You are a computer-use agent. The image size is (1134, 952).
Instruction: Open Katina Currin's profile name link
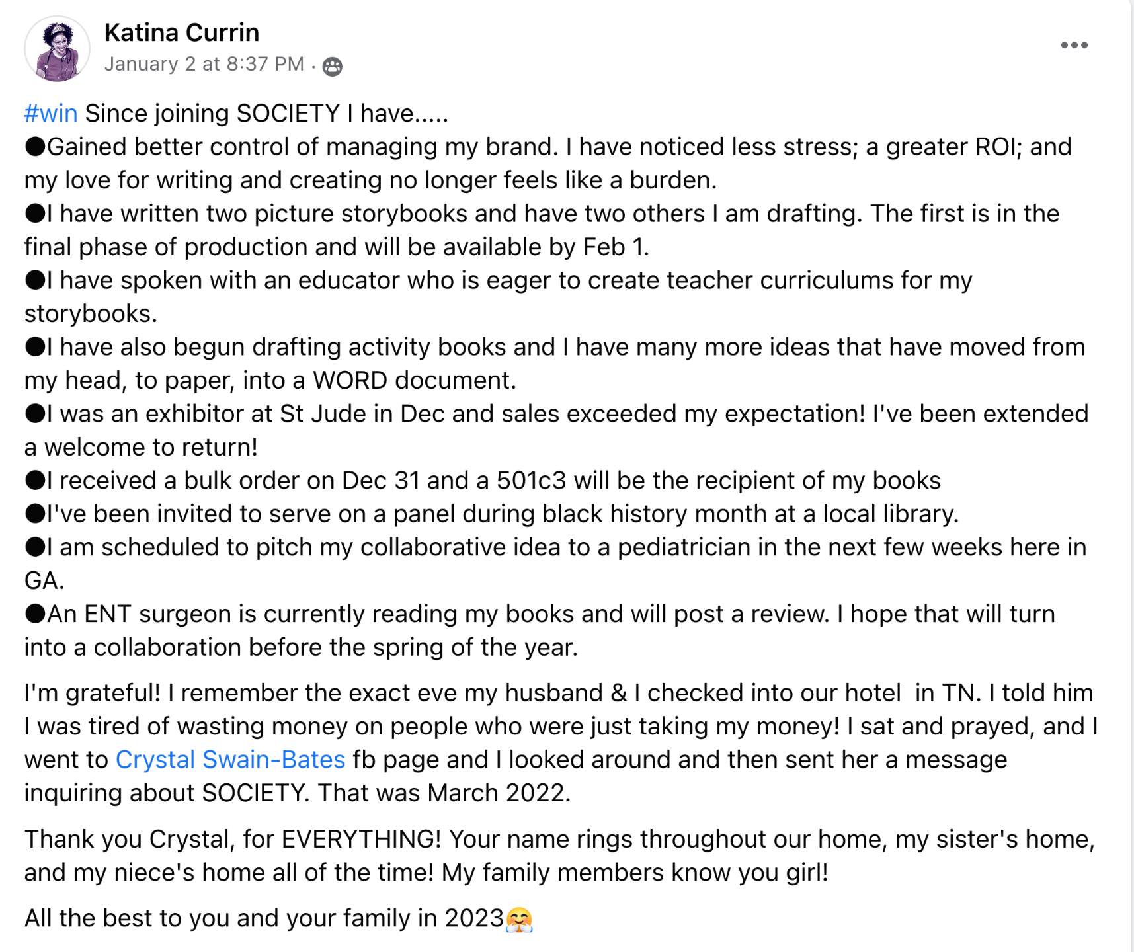tap(182, 32)
